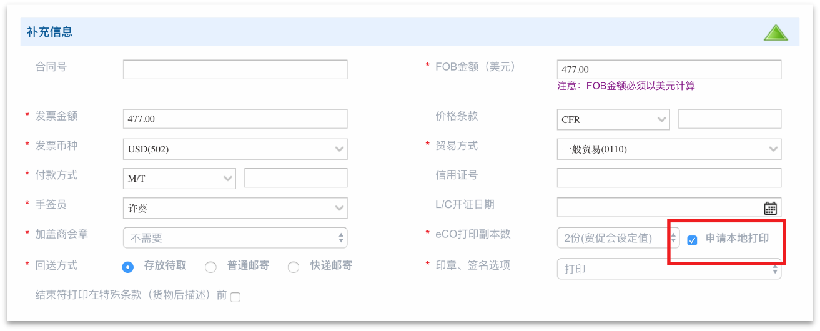Open the 印章、签名选项 打印 selector
This screenshot has height=331, width=820.
669,269
